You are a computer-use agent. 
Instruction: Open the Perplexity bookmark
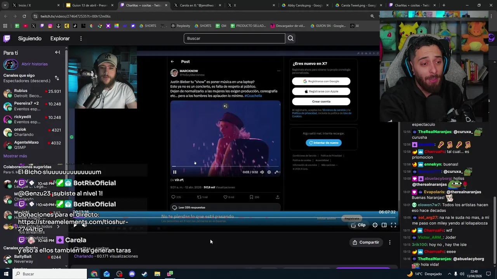181,26
